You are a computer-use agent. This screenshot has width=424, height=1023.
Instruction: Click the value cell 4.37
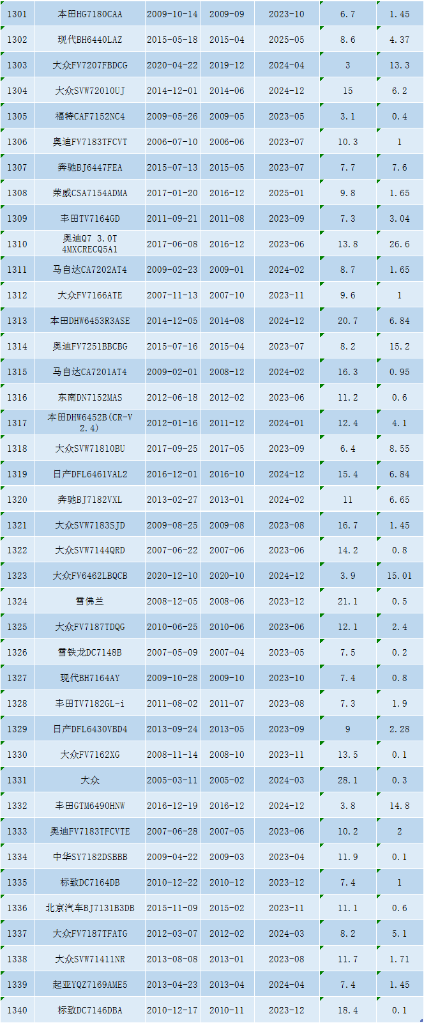[400, 40]
